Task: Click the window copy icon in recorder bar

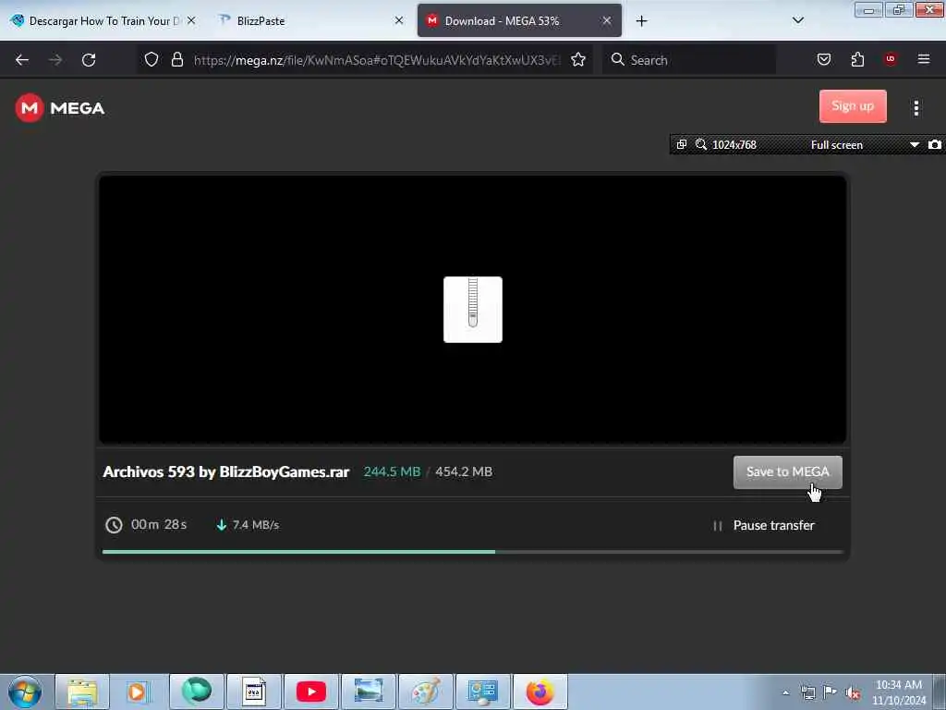Action: [682, 145]
